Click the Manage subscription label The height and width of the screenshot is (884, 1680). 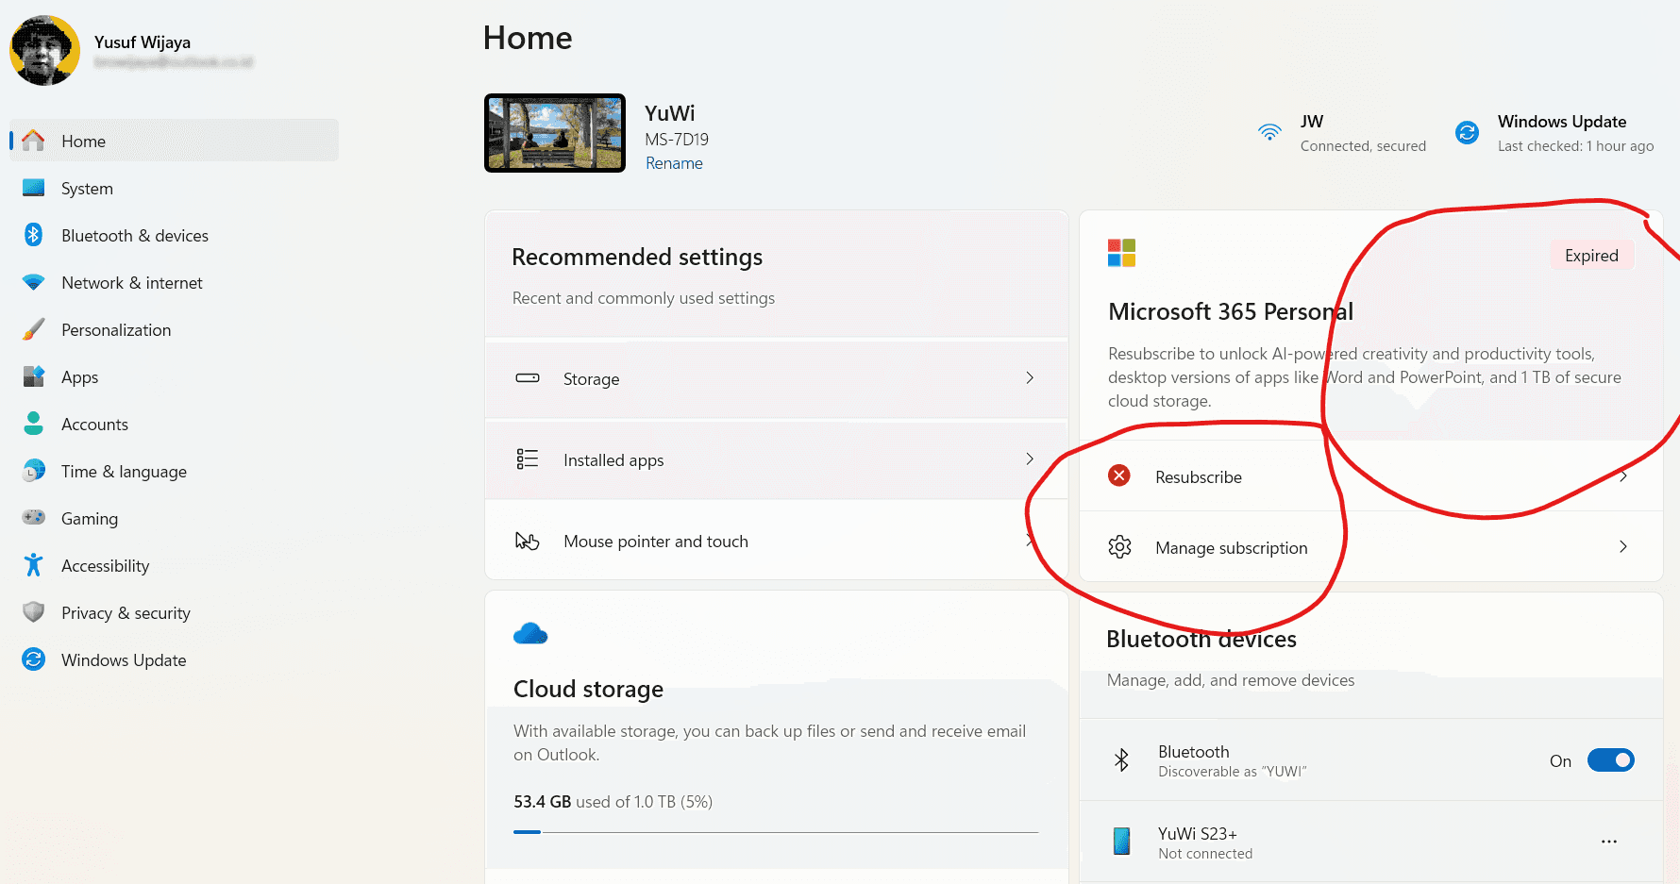tap(1232, 548)
